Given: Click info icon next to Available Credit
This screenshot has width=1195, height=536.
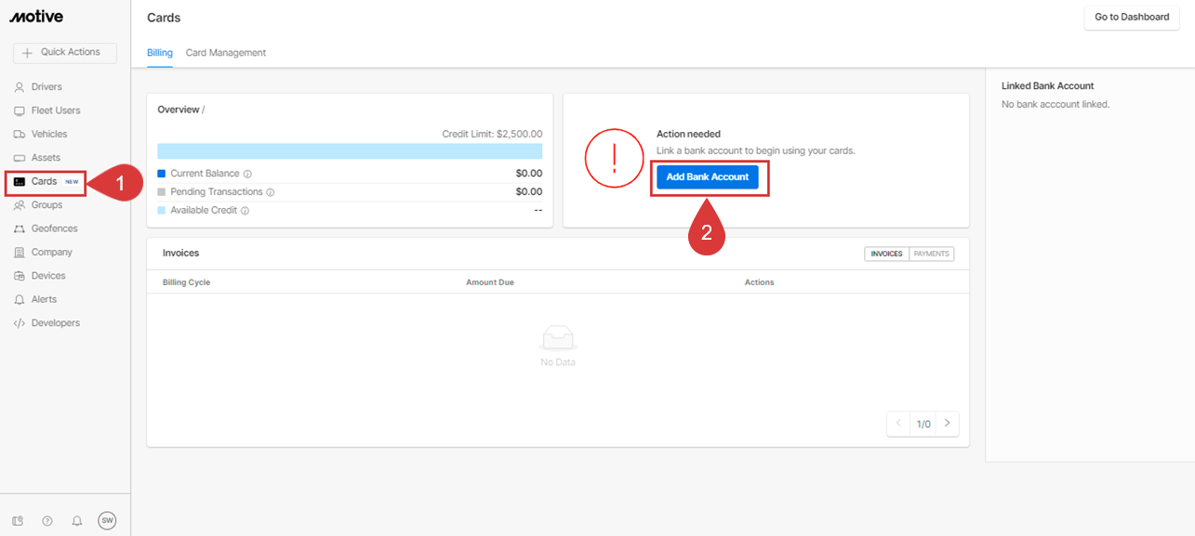Looking at the screenshot, I should pyautogui.click(x=246, y=211).
